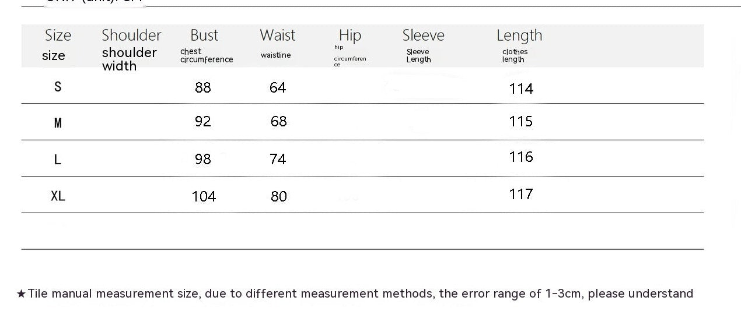Click bust value 98 for size L
This screenshot has height=336, width=741.
coord(203,159)
